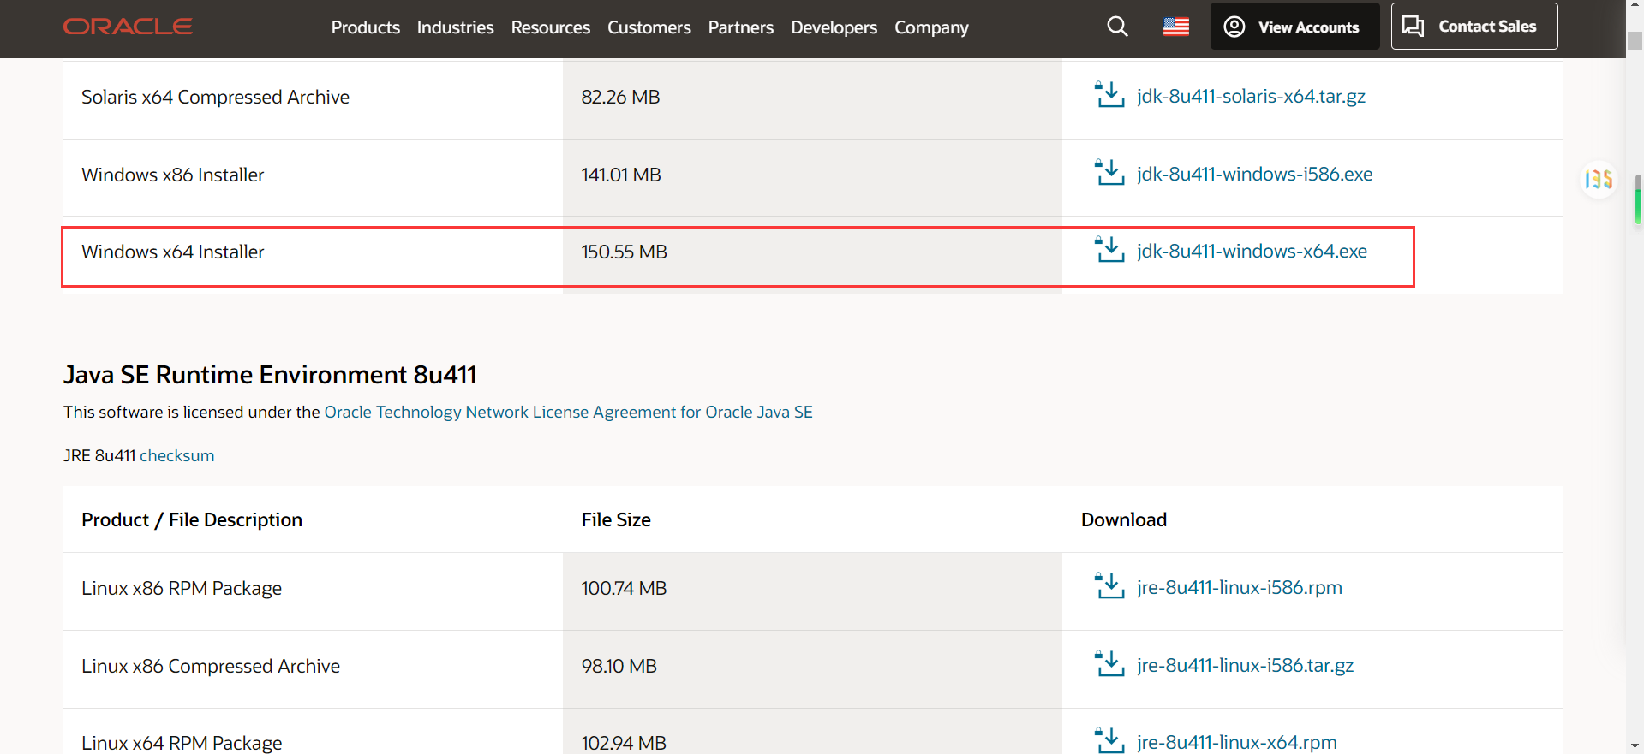
Task: Expand the Company menu
Action: [x=931, y=27]
